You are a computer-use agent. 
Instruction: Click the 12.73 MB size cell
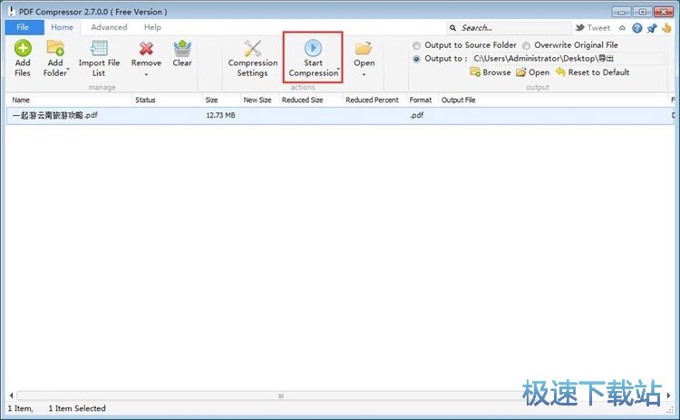click(220, 116)
